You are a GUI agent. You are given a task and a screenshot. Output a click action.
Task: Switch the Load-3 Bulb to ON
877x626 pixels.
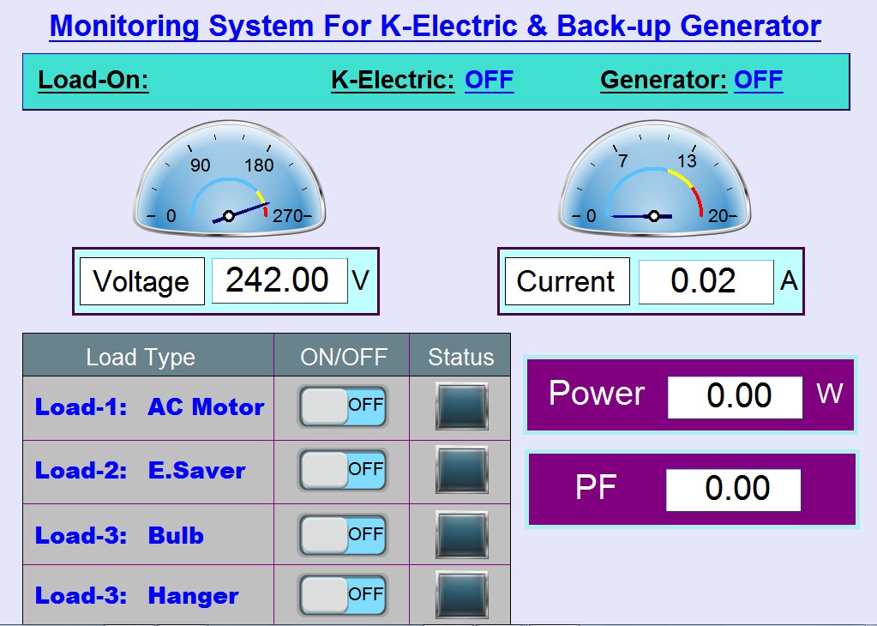coord(341,533)
